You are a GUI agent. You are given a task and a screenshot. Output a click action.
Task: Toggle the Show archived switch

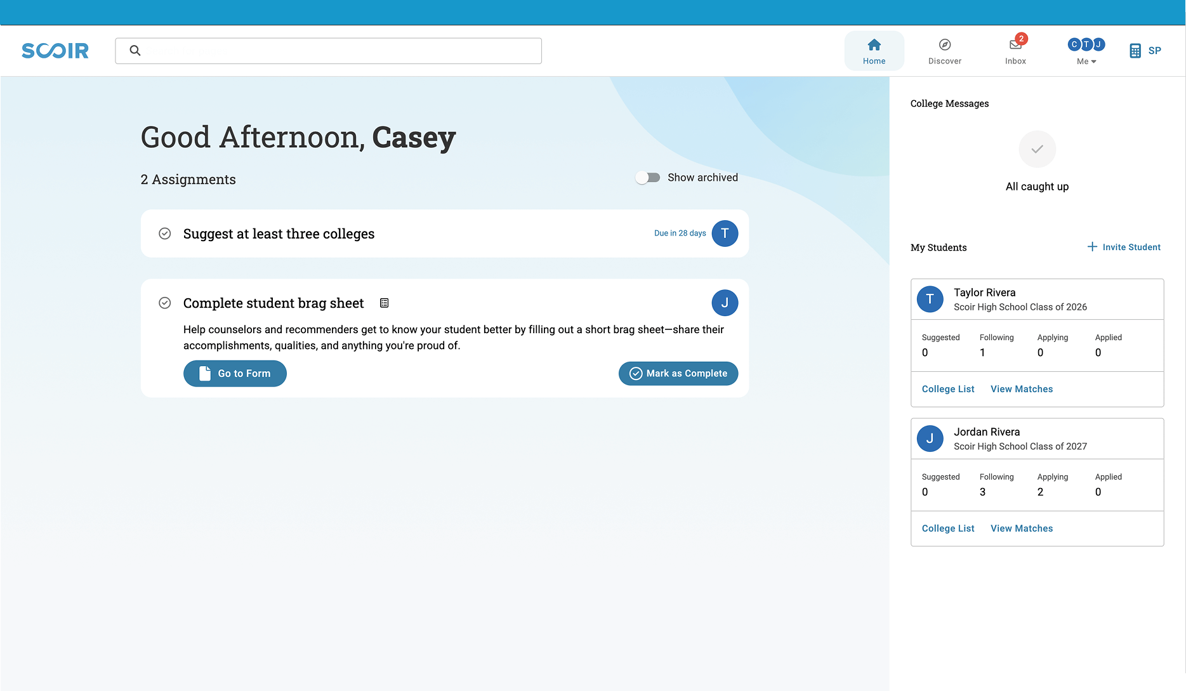click(648, 178)
